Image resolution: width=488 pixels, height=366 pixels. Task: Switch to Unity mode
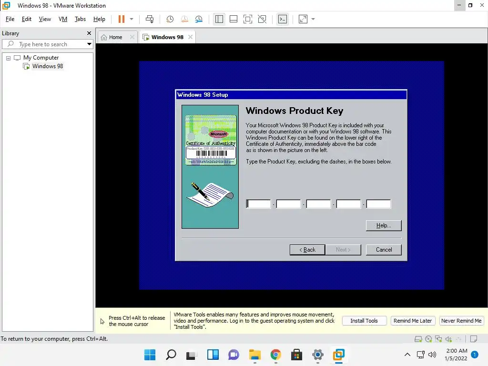tap(263, 19)
